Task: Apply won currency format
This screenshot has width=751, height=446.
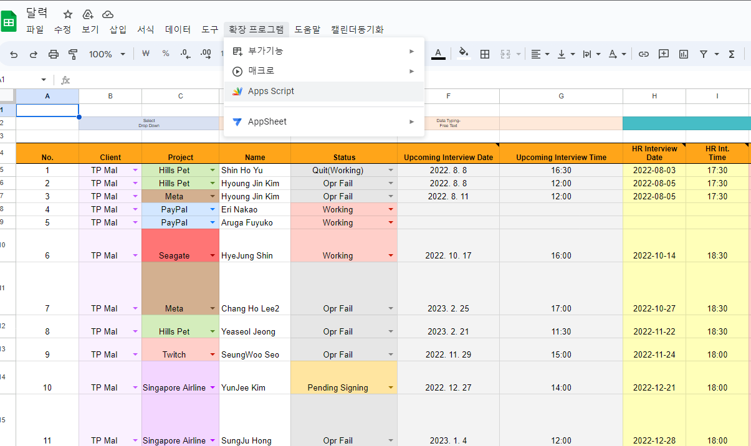Action: point(146,54)
